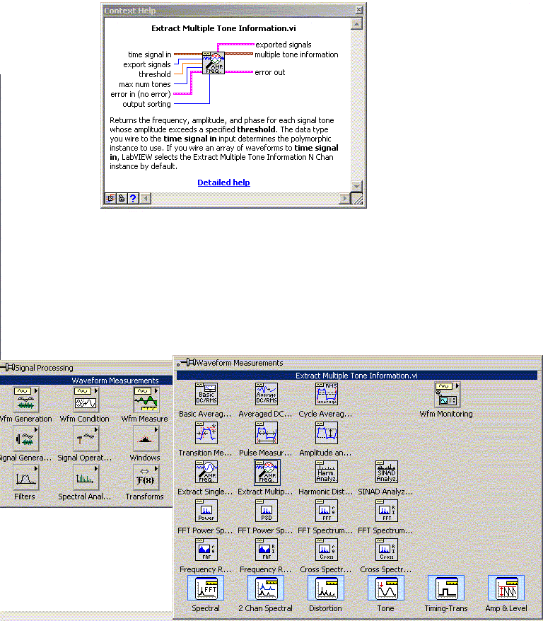Click the 'Extract Single...' label text

tap(205, 492)
